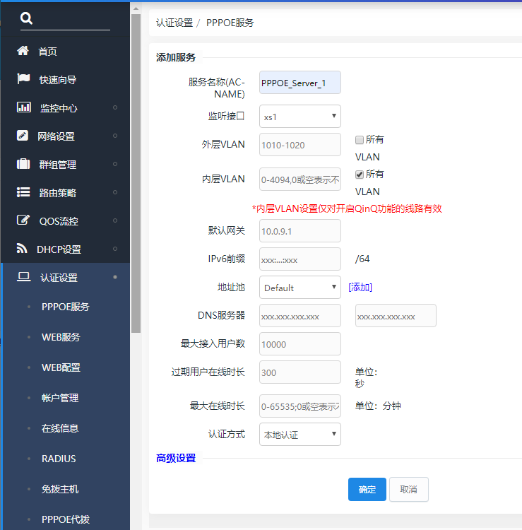Click the home icon next to 首页
This screenshot has width=522, height=530.
[23, 51]
